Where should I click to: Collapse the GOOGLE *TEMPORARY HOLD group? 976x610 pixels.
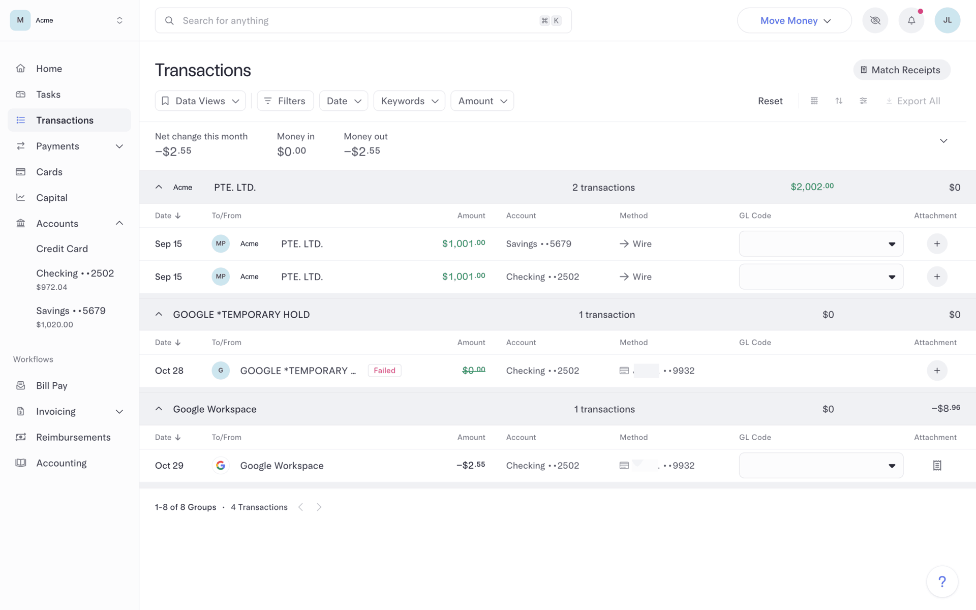click(159, 314)
